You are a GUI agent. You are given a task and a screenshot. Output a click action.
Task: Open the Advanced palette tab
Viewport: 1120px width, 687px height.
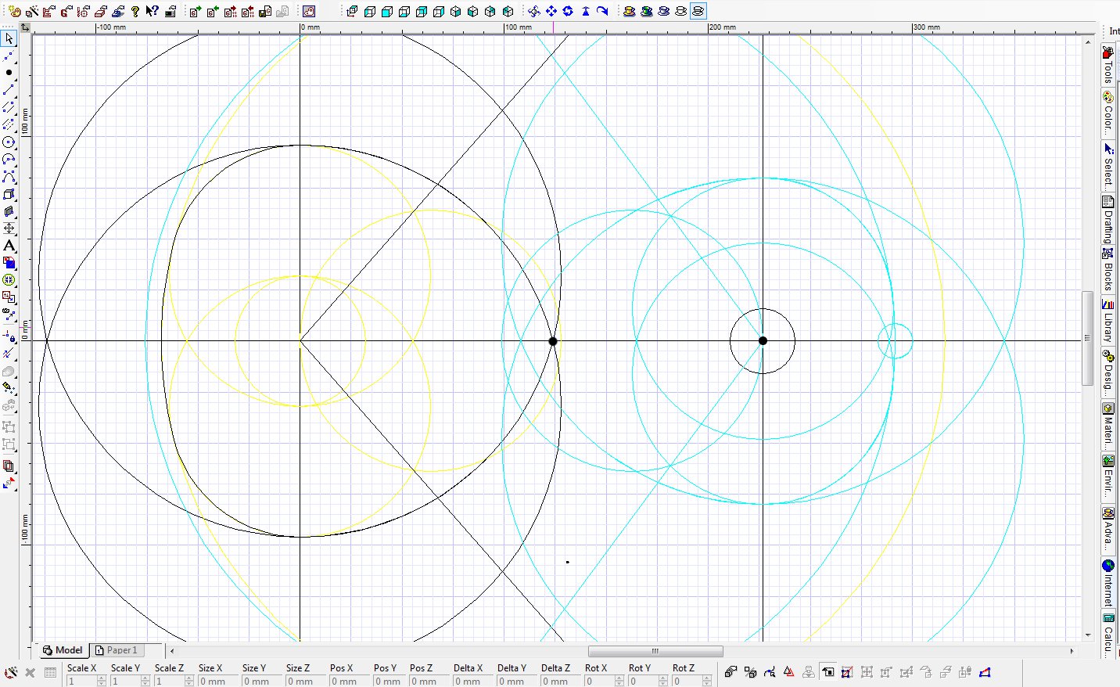(x=1108, y=530)
